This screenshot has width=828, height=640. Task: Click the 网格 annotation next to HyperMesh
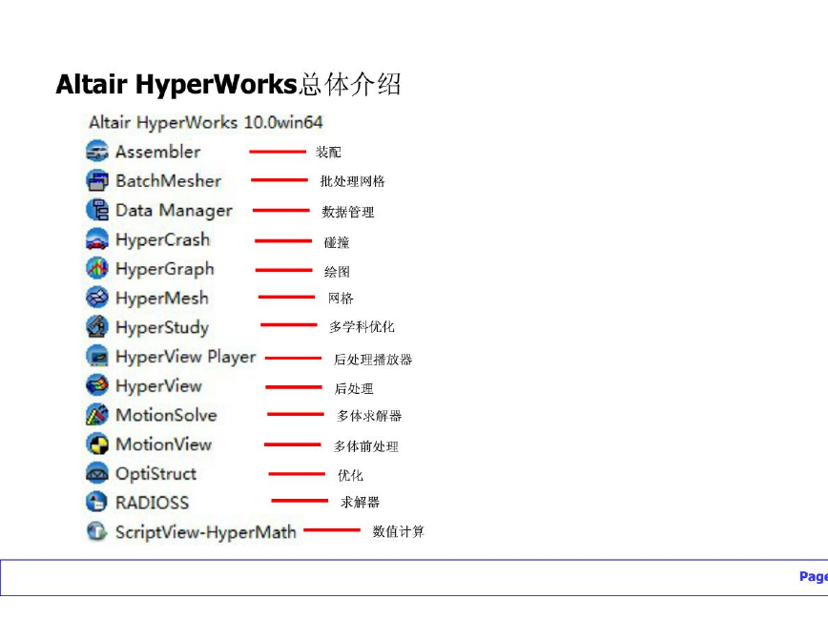click(341, 299)
